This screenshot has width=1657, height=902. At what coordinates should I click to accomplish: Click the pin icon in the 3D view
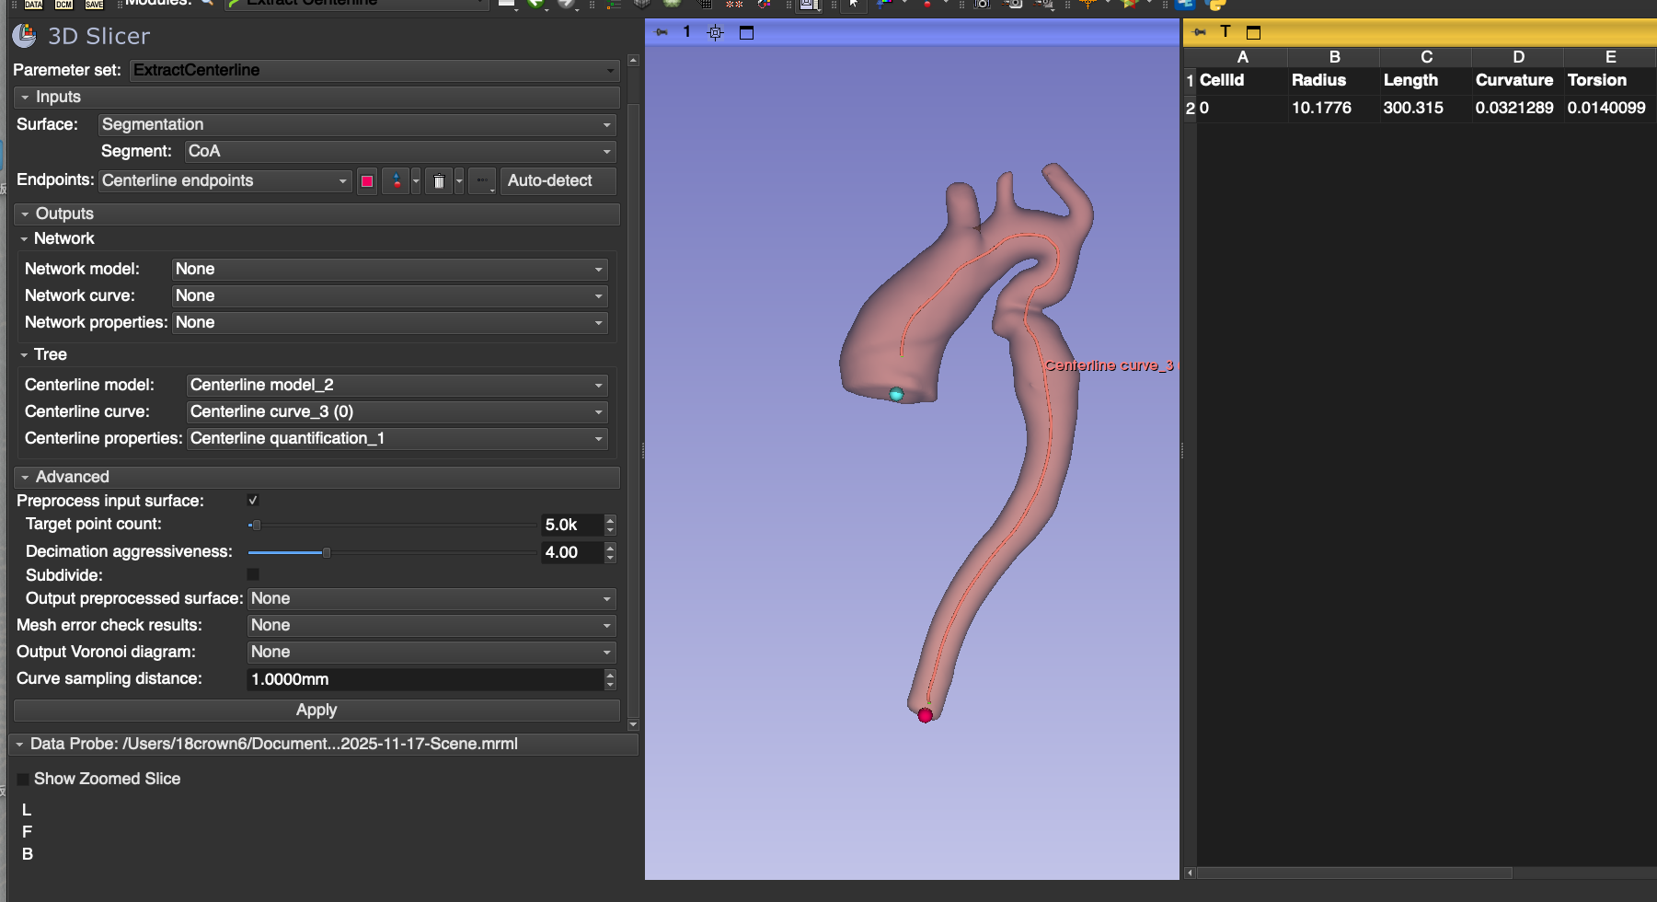coord(662,32)
